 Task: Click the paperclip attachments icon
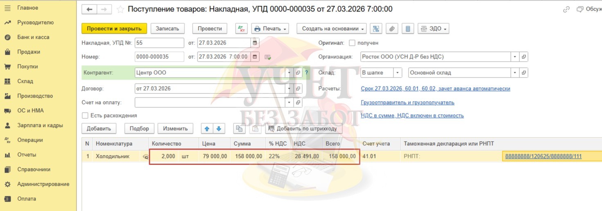[391, 29]
